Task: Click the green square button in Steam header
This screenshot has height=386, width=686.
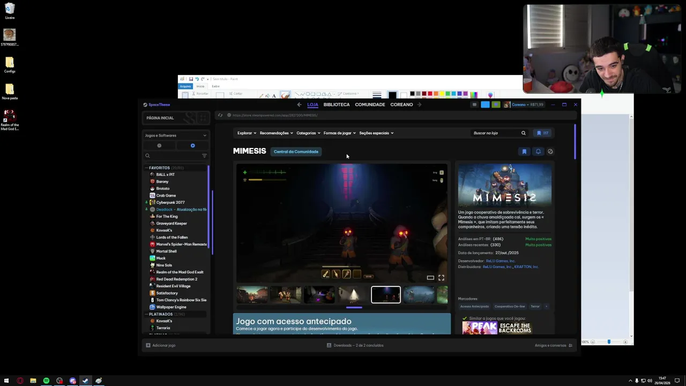Action: pos(496,105)
